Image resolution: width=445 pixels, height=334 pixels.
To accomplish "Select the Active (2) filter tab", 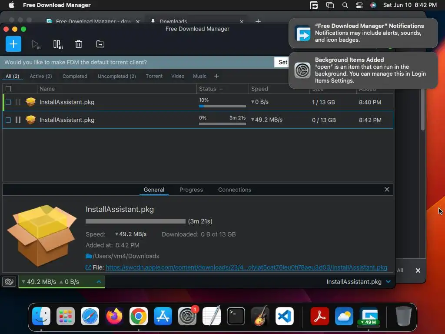I will (x=41, y=76).
